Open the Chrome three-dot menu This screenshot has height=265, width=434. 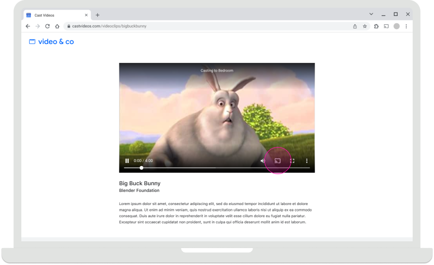coord(406,26)
